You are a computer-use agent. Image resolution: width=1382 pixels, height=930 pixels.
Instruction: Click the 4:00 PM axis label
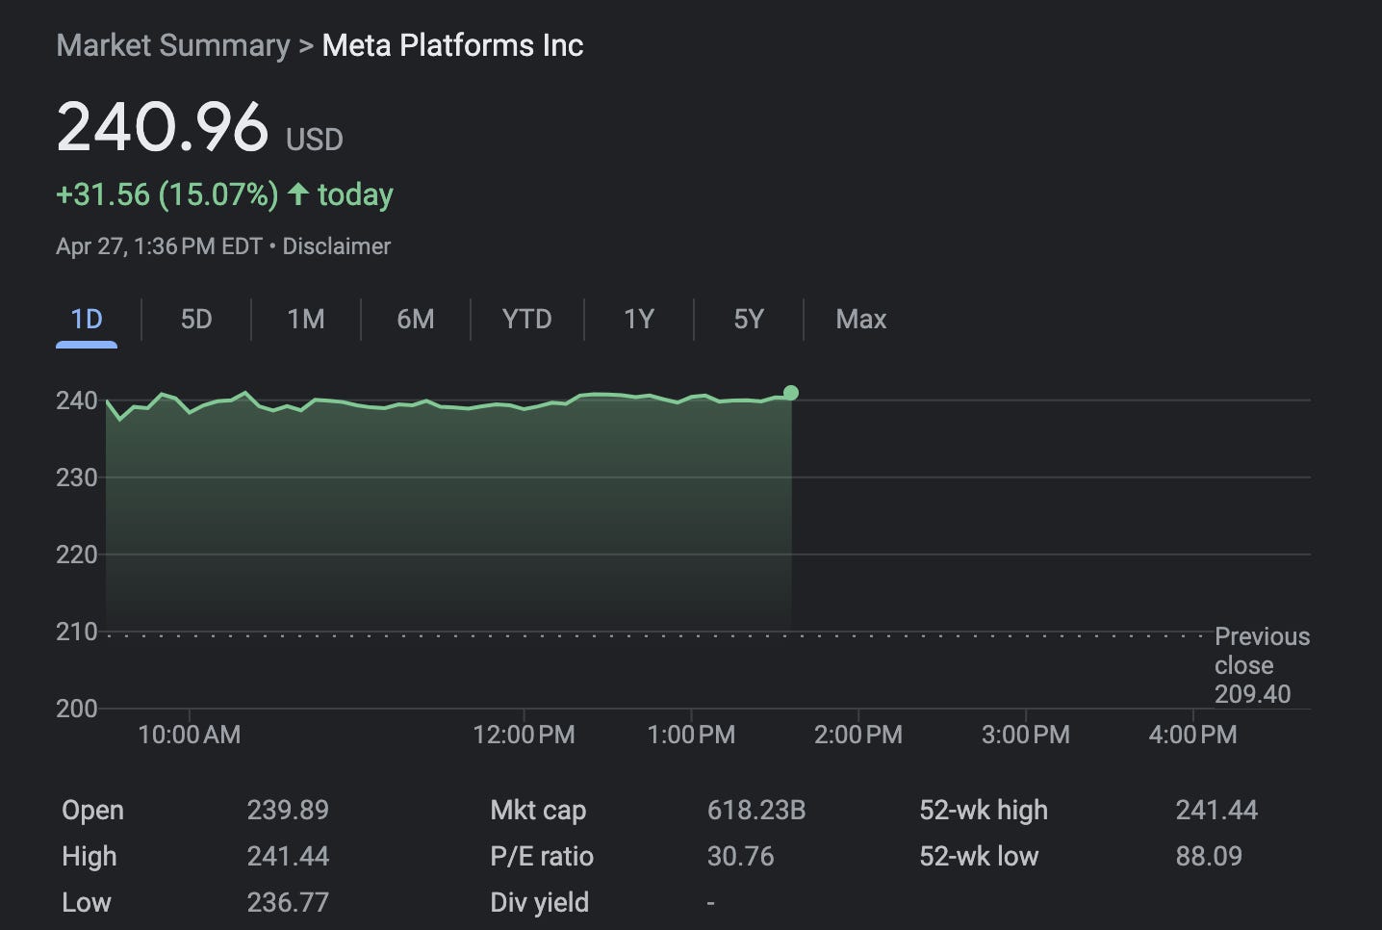coord(1193,735)
